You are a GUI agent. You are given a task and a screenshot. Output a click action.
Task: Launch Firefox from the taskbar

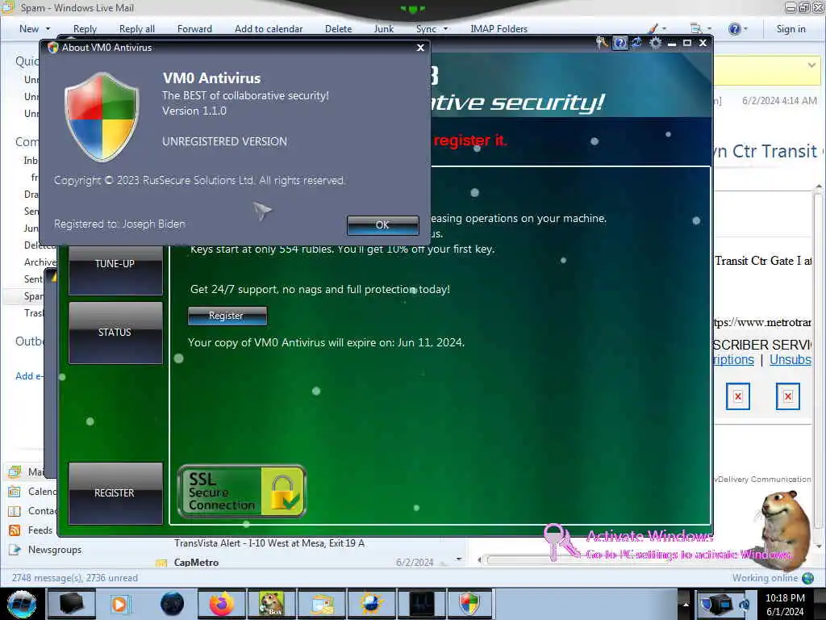(x=222, y=604)
